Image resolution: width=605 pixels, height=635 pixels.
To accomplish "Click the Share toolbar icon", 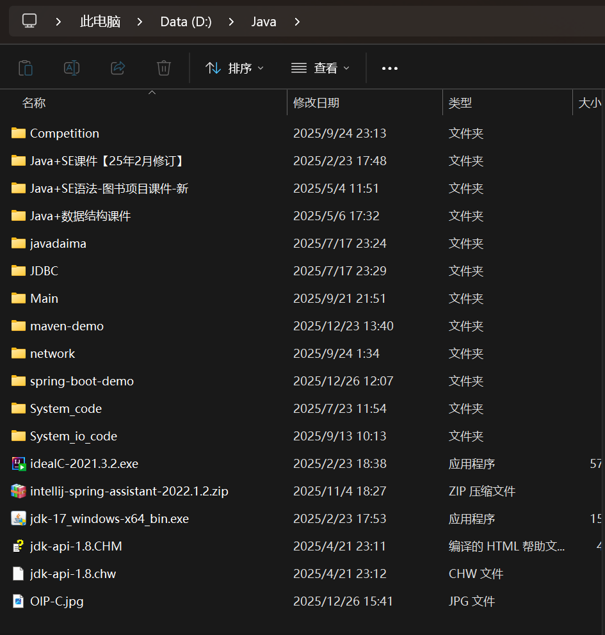I will tap(118, 68).
